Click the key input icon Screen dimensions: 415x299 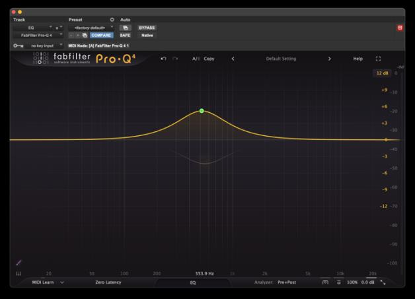(x=19, y=46)
